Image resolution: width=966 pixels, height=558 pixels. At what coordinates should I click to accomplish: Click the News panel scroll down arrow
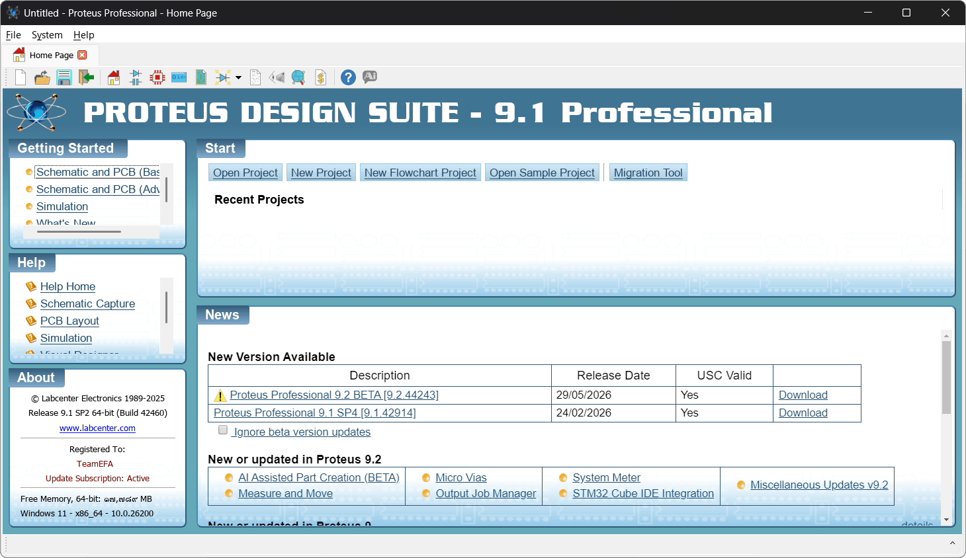[946, 520]
